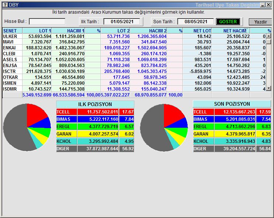Click the right SON POZISYON pie chart
Screen dimensions: 274x218
(164, 128)
